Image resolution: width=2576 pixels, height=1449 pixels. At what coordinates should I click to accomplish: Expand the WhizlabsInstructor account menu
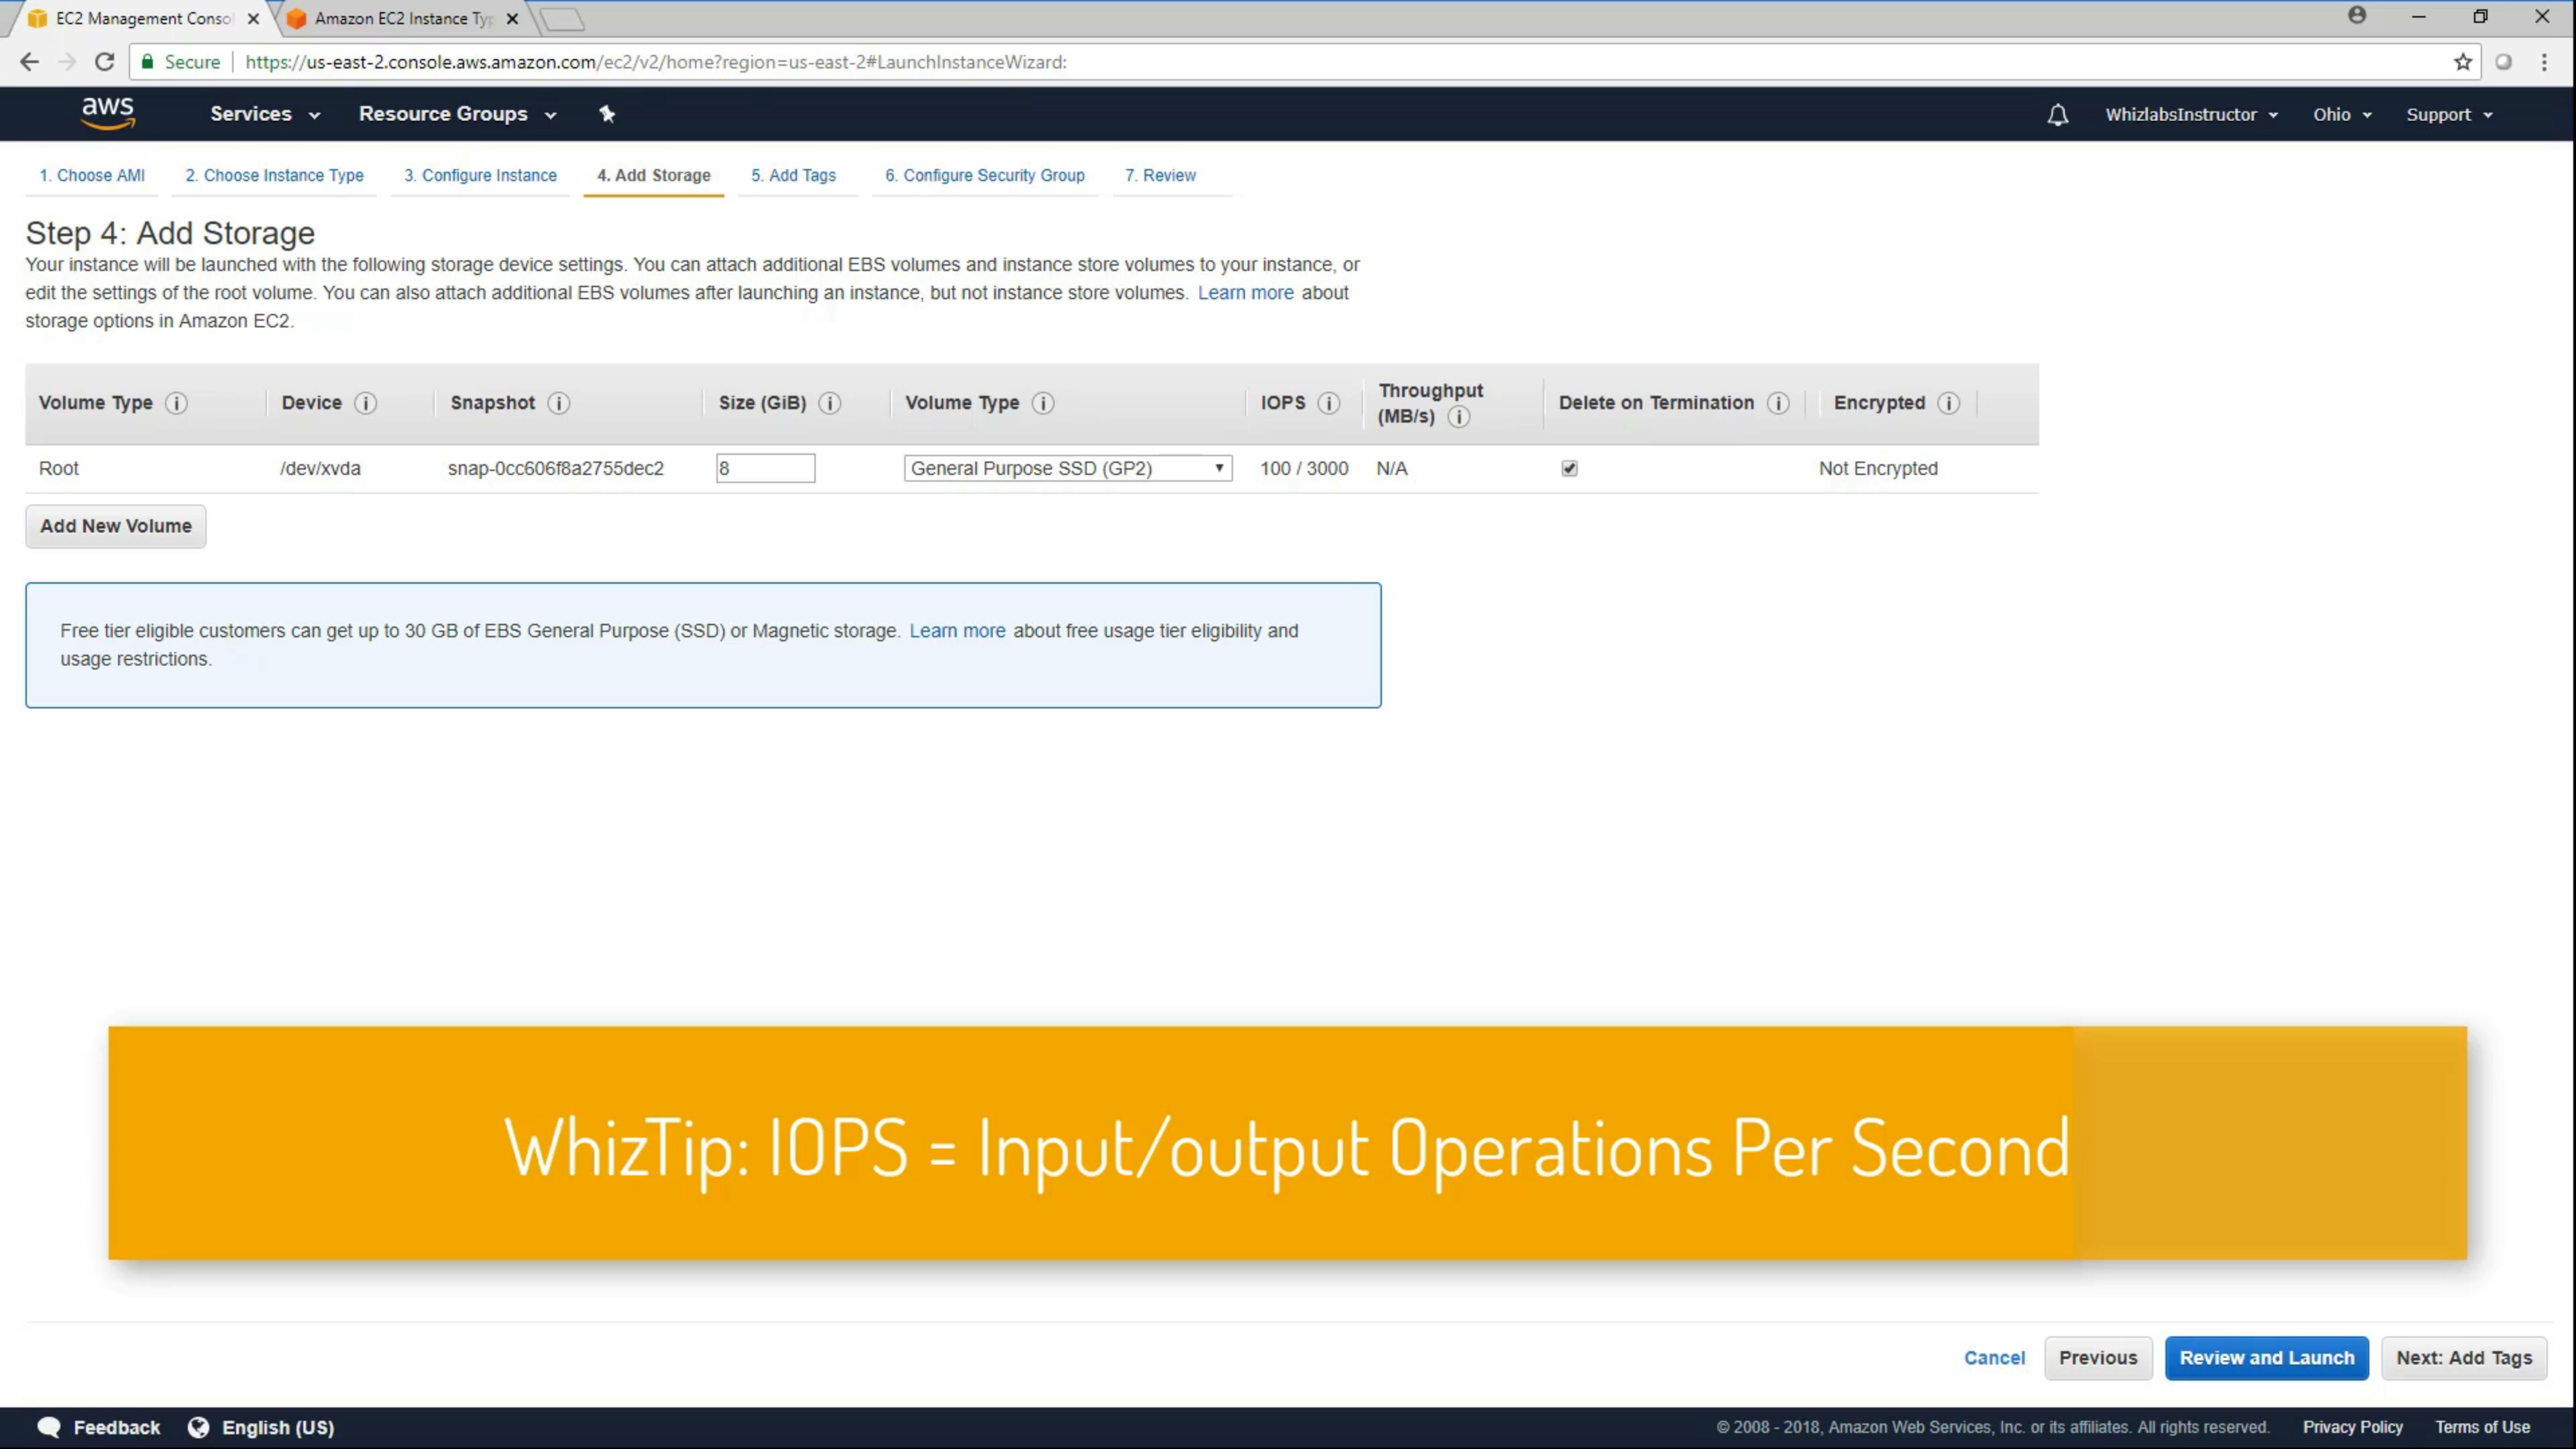(x=2191, y=115)
